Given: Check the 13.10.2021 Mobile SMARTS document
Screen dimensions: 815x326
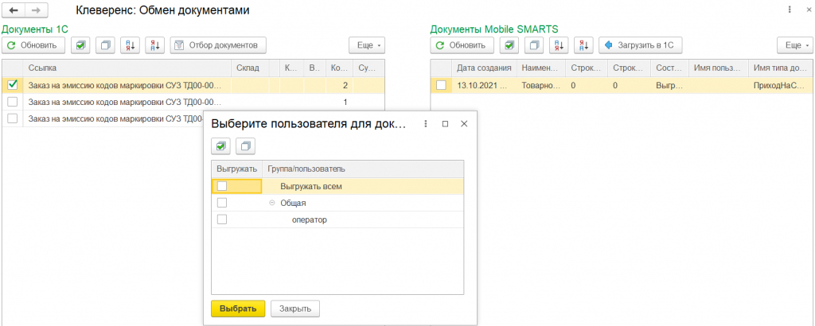Looking at the screenshot, I should (441, 85).
